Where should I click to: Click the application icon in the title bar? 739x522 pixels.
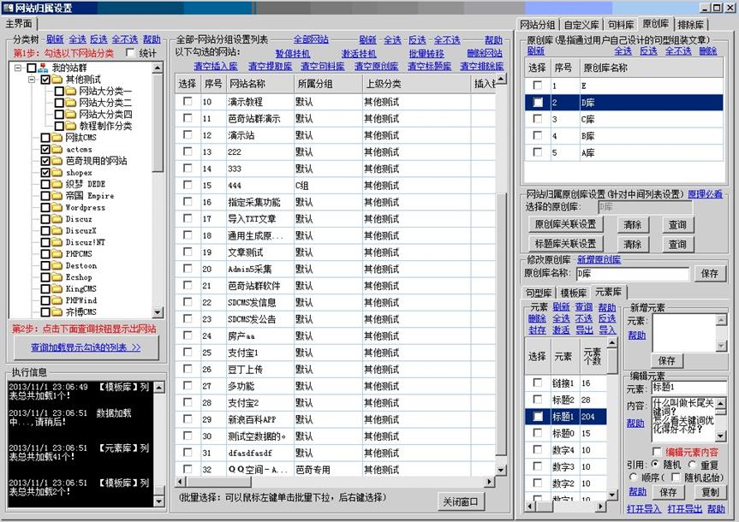click(x=7, y=6)
